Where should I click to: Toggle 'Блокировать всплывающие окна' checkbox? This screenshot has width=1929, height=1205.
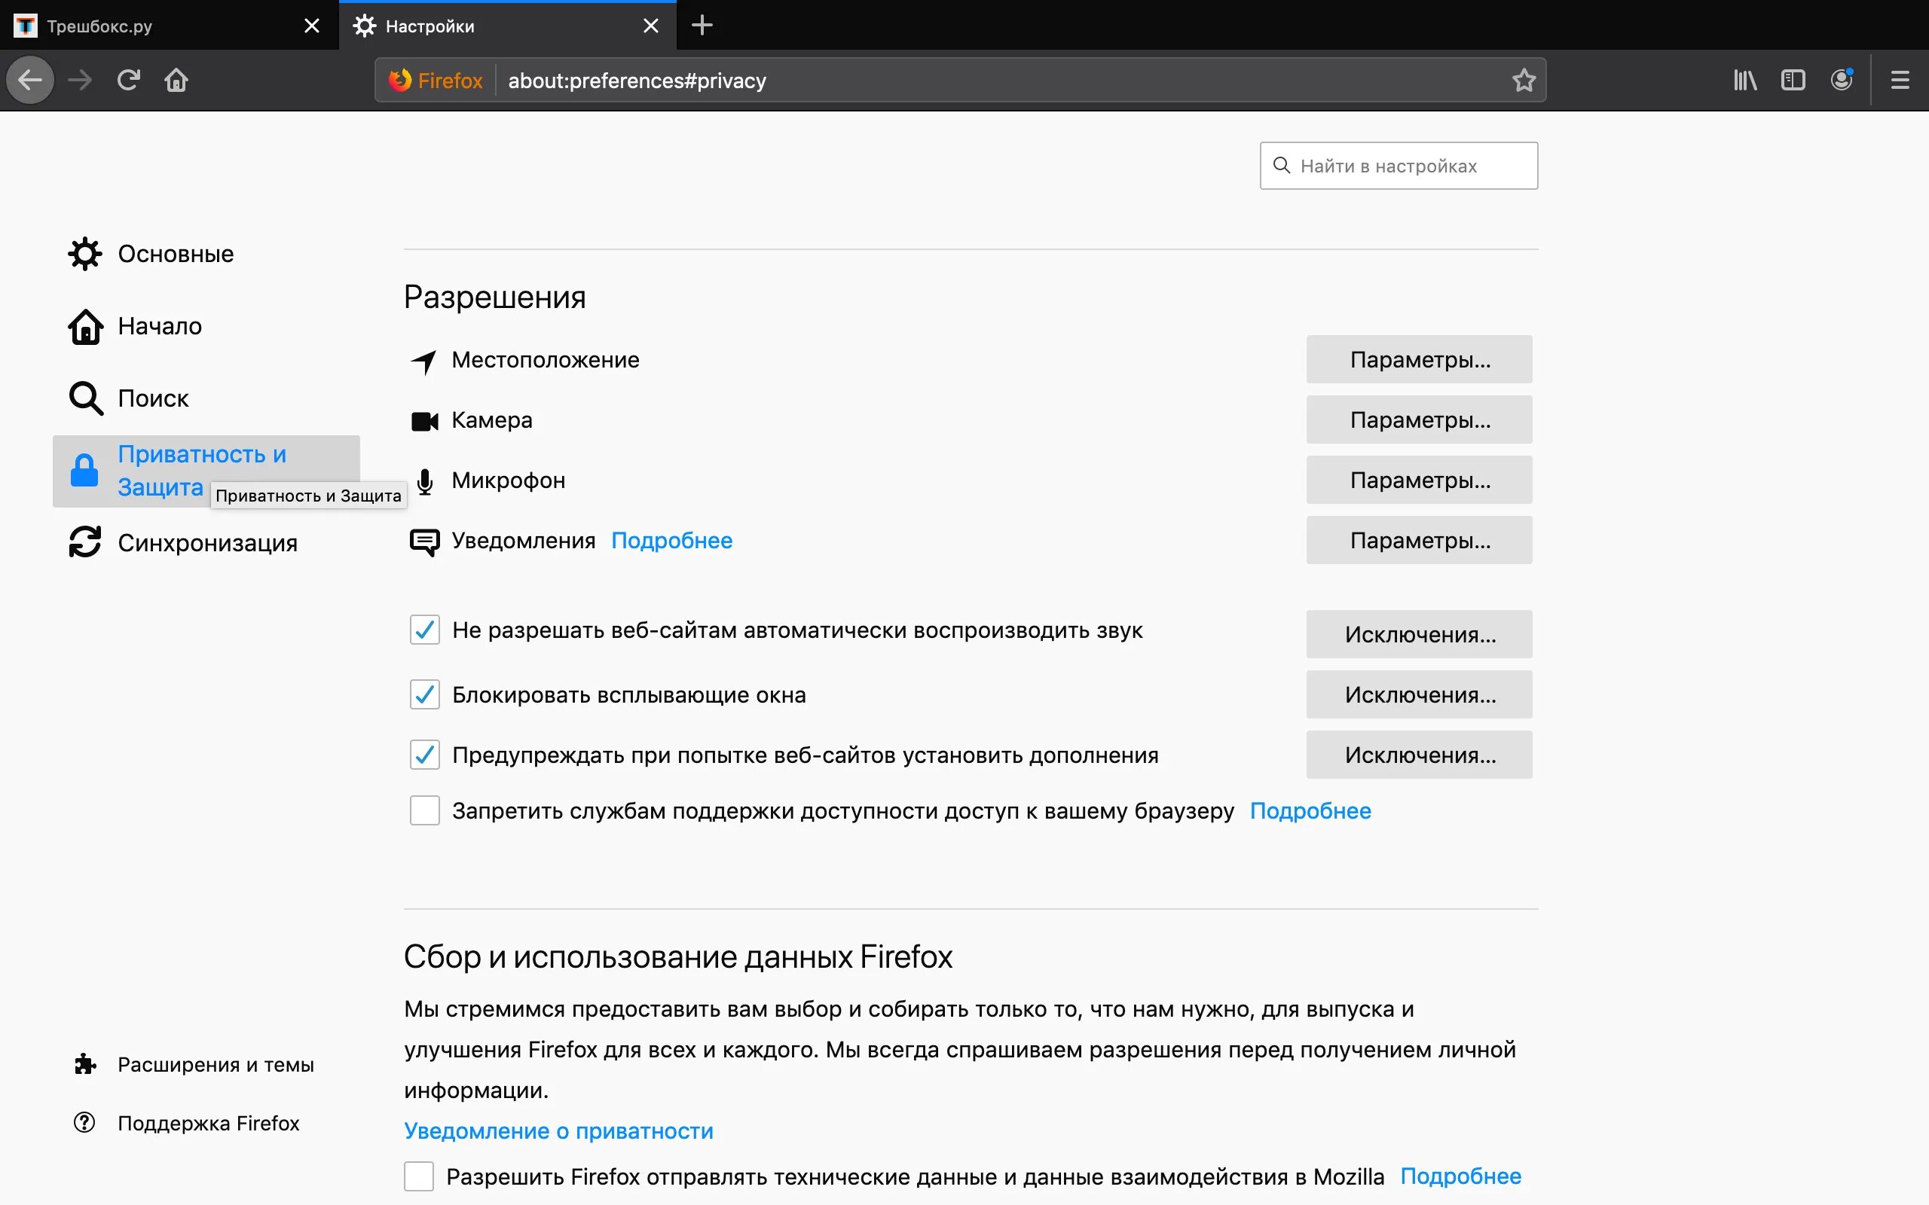pyautogui.click(x=424, y=694)
